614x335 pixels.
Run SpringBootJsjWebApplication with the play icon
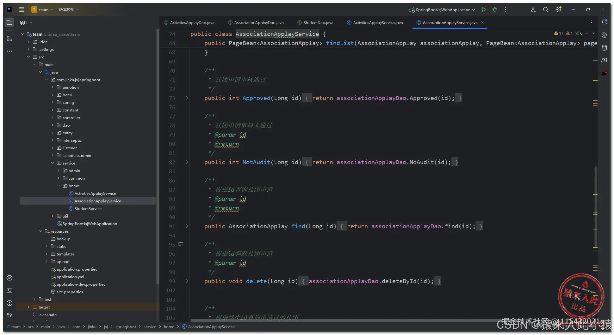484,9
